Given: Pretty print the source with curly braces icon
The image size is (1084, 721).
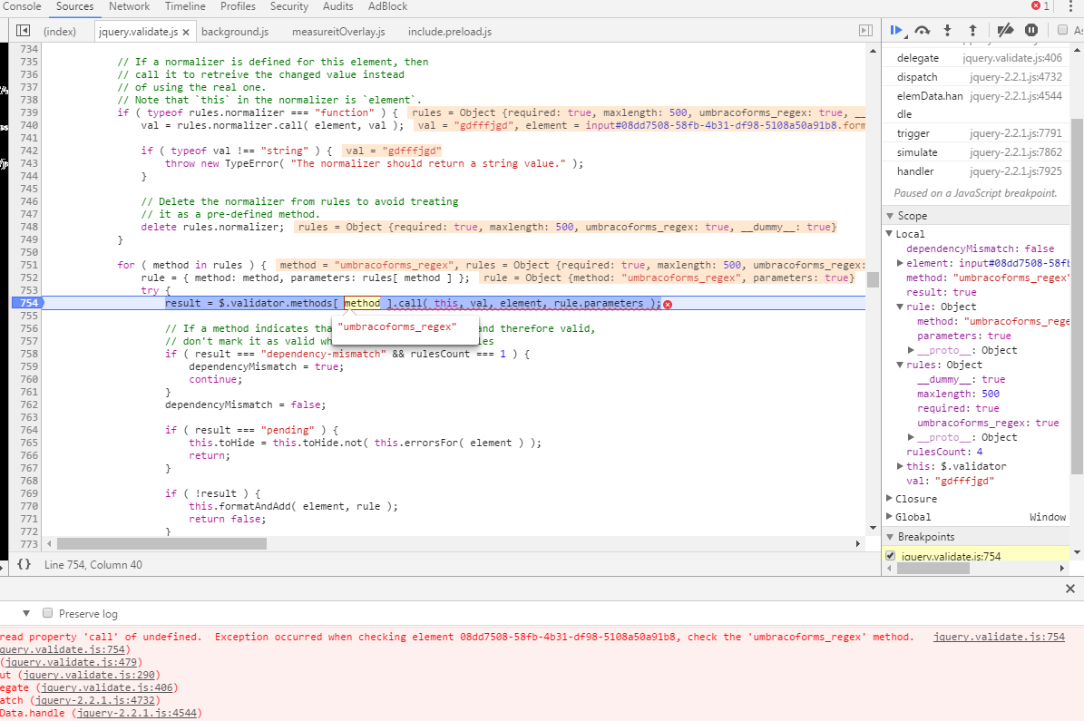Looking at the screenshot, I should [24, 564].
